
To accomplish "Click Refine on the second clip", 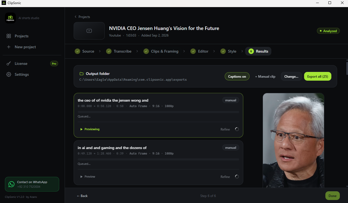I will point(225,177).
